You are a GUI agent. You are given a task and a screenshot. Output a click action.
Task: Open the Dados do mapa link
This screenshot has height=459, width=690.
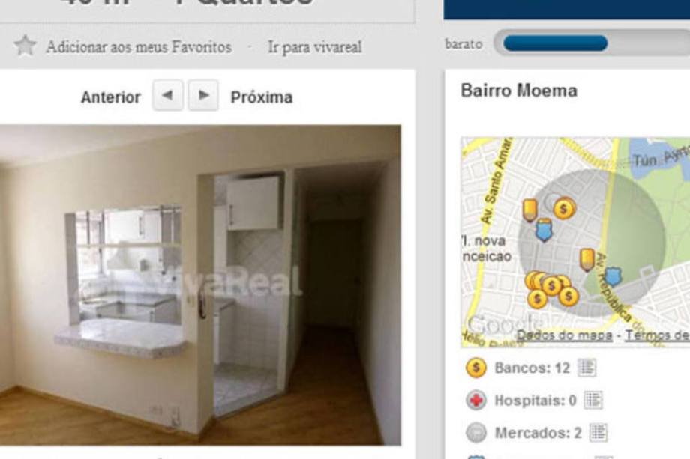564,335
